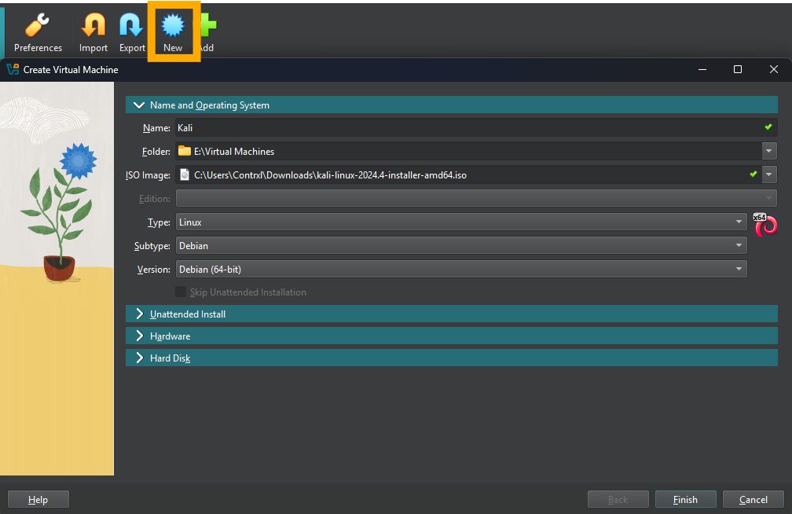Click the ISO file icon in ISO Image field

click(x=185, y=175)
